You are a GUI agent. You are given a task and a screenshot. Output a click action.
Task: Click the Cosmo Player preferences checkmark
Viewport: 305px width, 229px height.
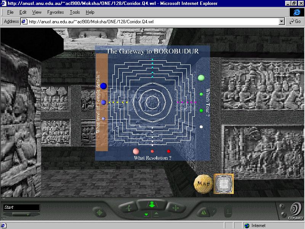click(282, 214)
